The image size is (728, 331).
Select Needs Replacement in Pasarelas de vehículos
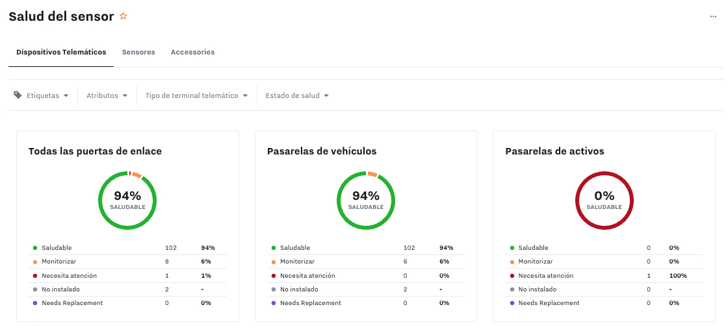pos(366,302)
